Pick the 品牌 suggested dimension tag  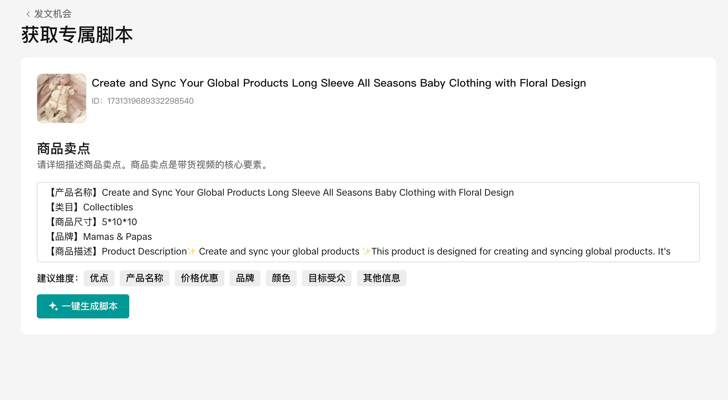(245, 278)
